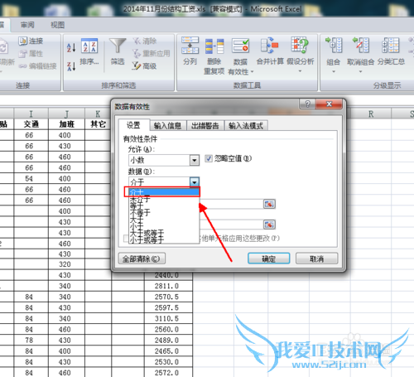Screen dimensions: 414x377
Task: Select column J header
Action: [66, 114]
